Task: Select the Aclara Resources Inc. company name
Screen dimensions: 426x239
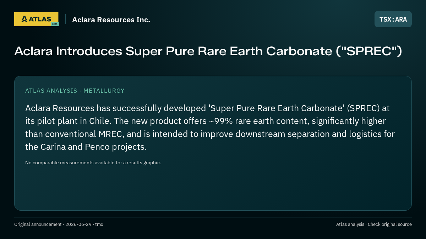Action: click(111, 20)
